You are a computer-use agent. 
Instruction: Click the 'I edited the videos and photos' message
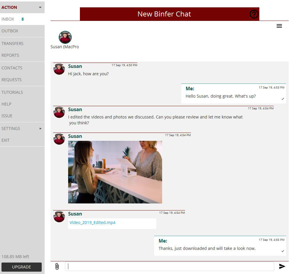point(155,120)
